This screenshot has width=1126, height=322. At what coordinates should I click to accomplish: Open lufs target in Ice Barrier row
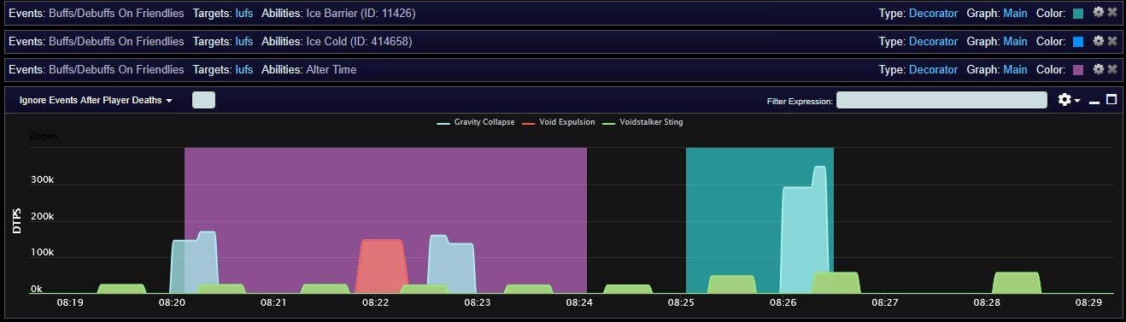coord(244,14)
